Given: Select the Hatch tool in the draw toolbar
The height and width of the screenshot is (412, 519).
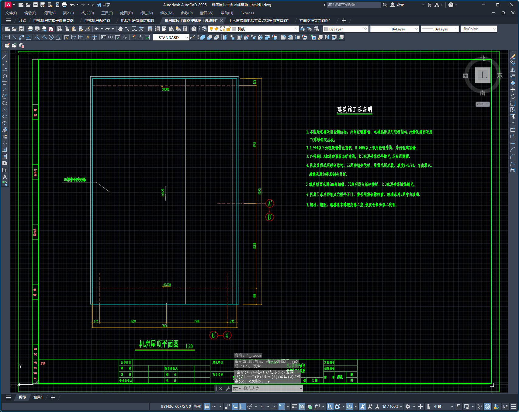Looking at the screenshot, I should (x=5, y=150).
